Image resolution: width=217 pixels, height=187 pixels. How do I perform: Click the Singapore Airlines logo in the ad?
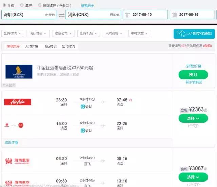pyautogui.click(x=19, y=71)
